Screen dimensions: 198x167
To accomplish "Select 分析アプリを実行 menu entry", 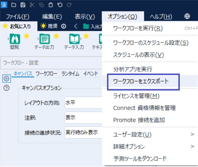I will click(150, 69).
